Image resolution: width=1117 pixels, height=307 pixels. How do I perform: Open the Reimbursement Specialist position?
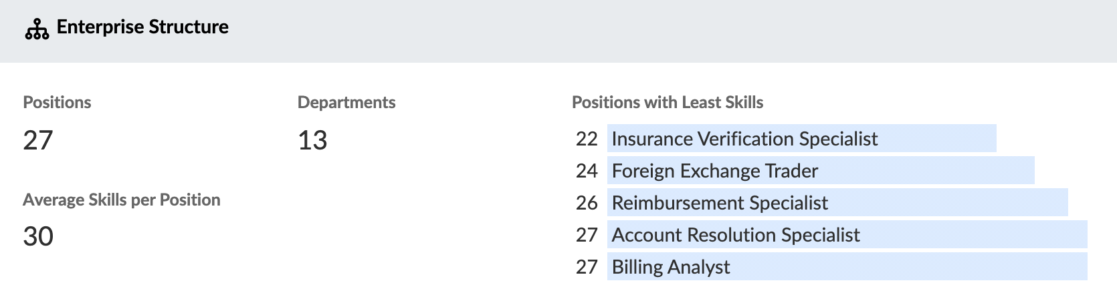[x=720, y=203]
